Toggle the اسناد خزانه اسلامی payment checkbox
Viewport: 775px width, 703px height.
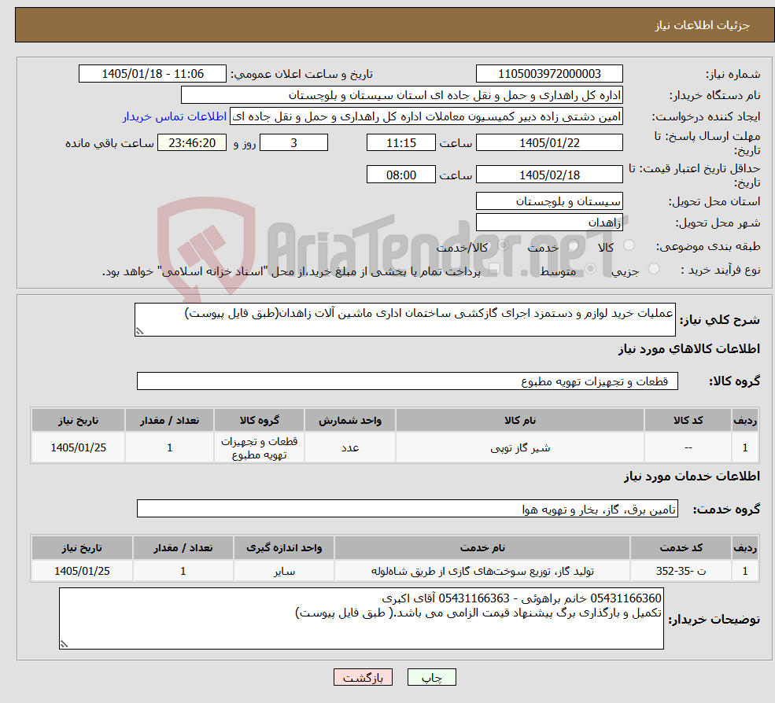point(494,269)
